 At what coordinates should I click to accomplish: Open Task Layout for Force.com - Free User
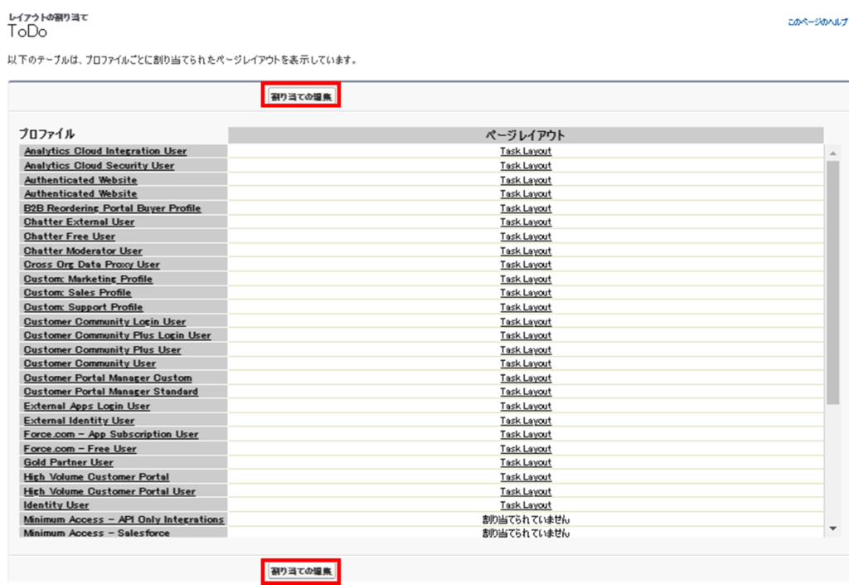pyautogui.click(x=525, y=449)
